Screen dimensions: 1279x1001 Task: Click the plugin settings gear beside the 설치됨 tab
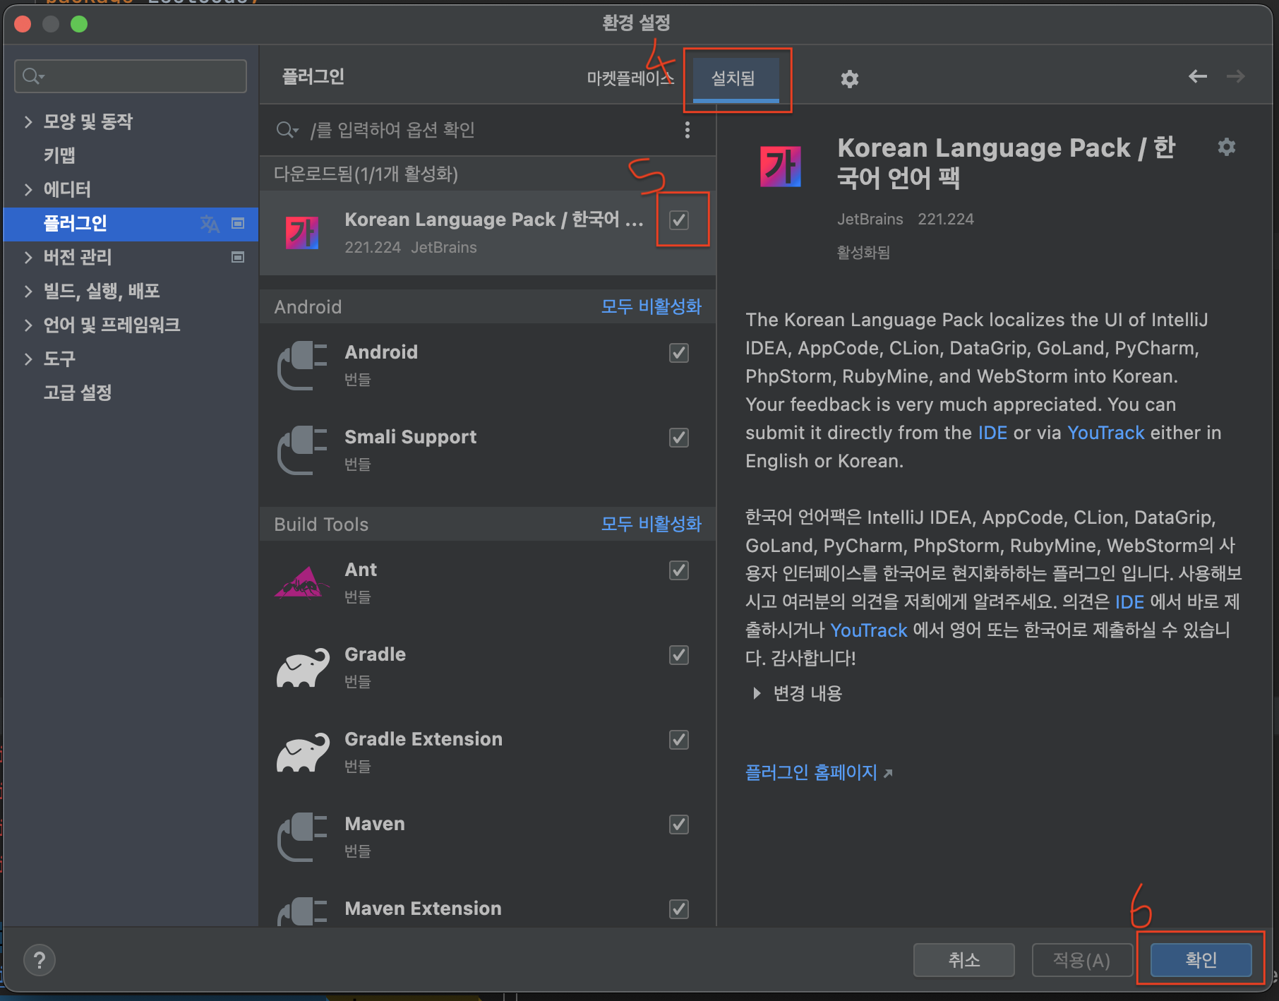[849, 78]
